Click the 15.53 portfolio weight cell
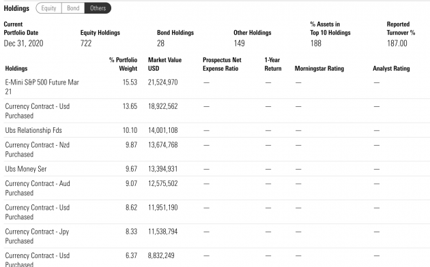 tap(130, 82)
